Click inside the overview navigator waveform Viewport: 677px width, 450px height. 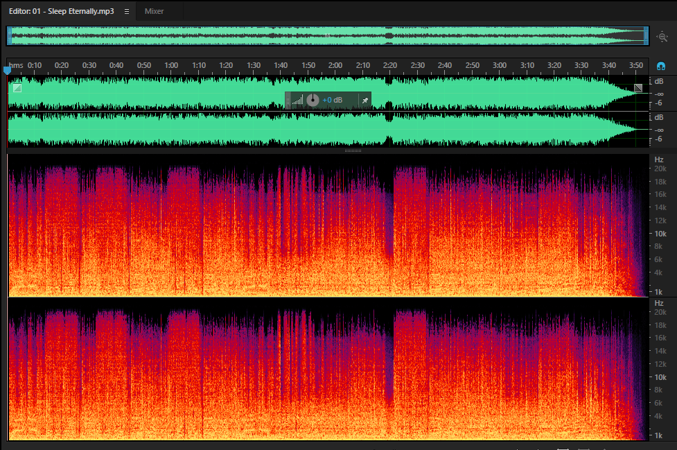(x=328, y=36)
